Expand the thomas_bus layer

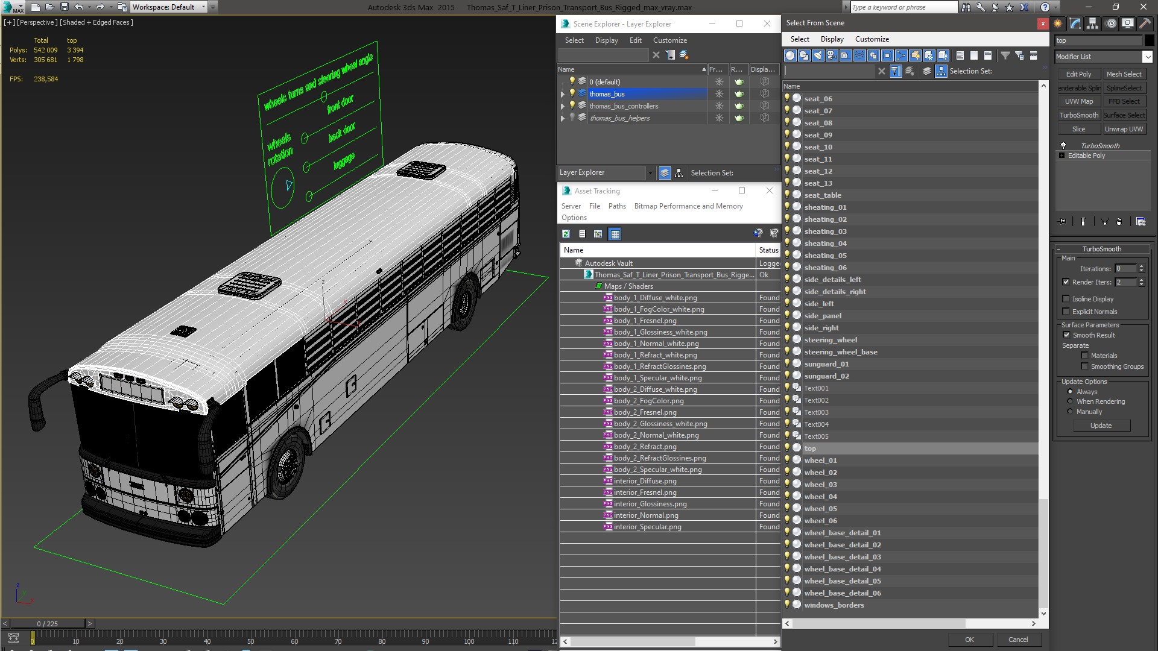pos(563,94)
